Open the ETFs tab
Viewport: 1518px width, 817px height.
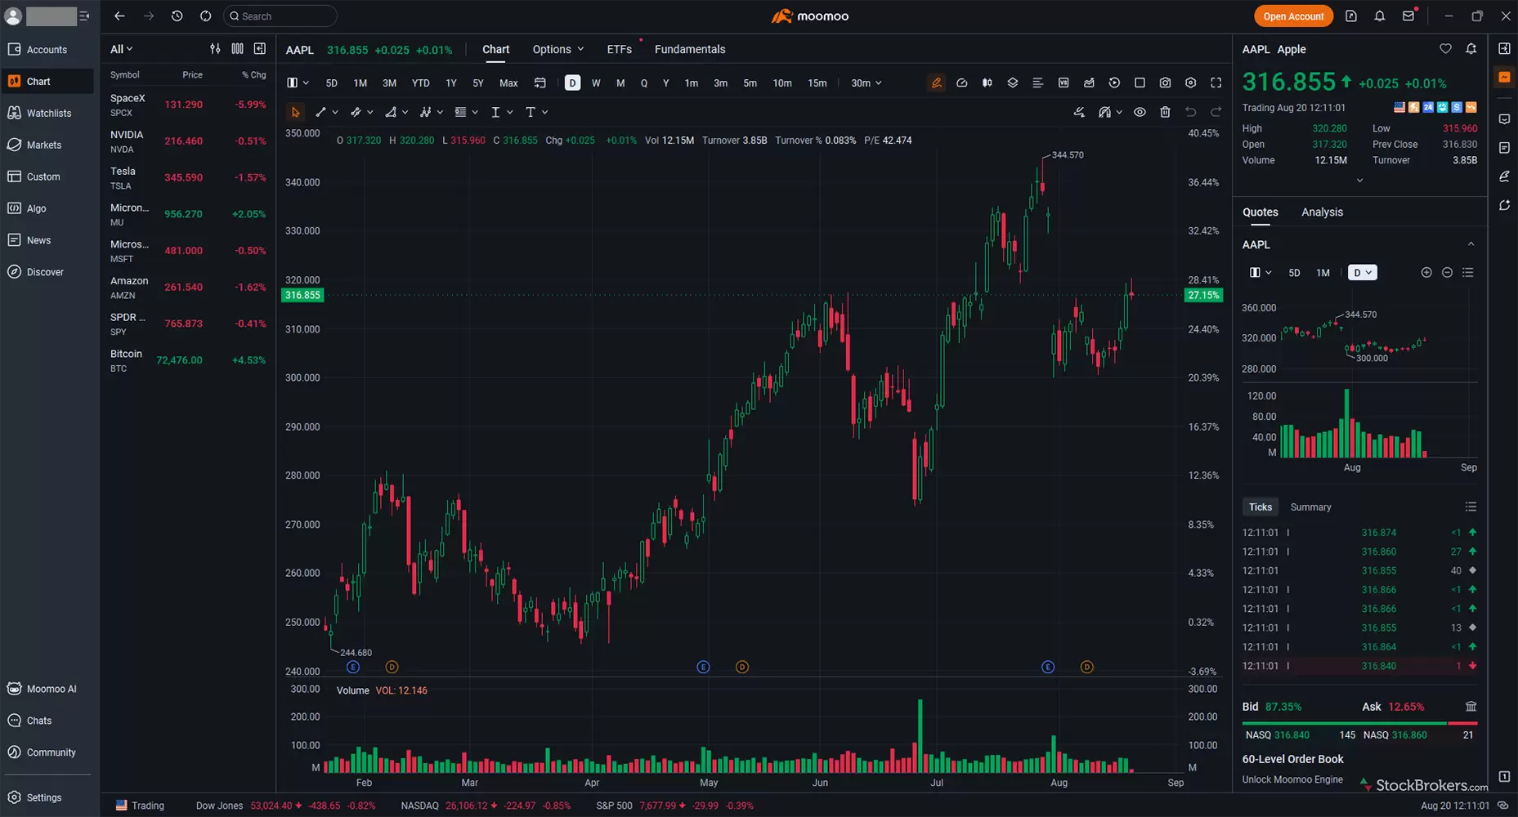[619, 49]
